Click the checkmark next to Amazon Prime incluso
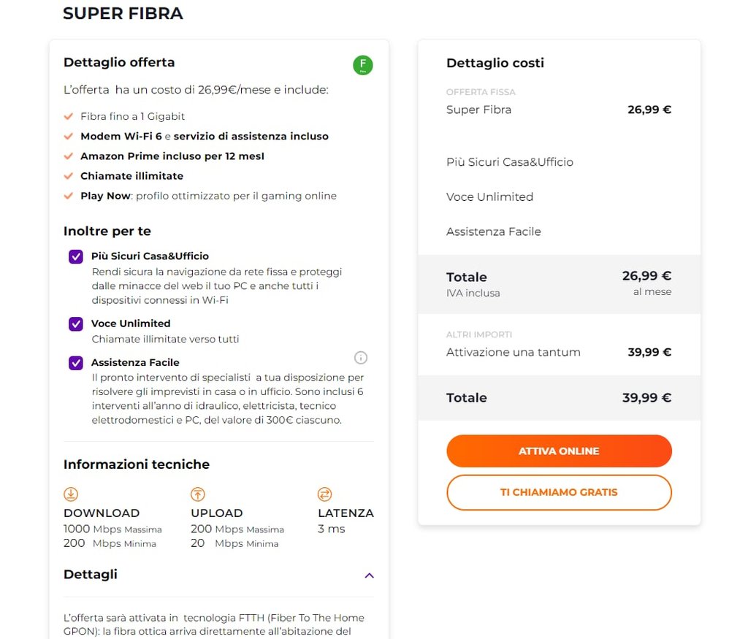Image resolution: width=748 pixels, height=639 pixels. tap(69, 156)
